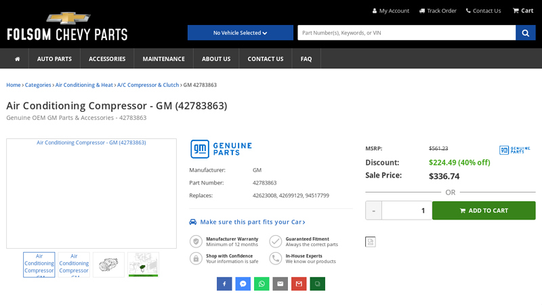Viewport: 542px width, 305px height.
Task: Click the blue search magnifier button
Action: coord(526,33)
